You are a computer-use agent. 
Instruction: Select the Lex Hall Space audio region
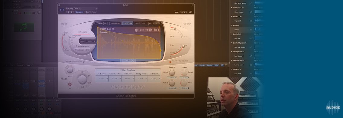240,47
